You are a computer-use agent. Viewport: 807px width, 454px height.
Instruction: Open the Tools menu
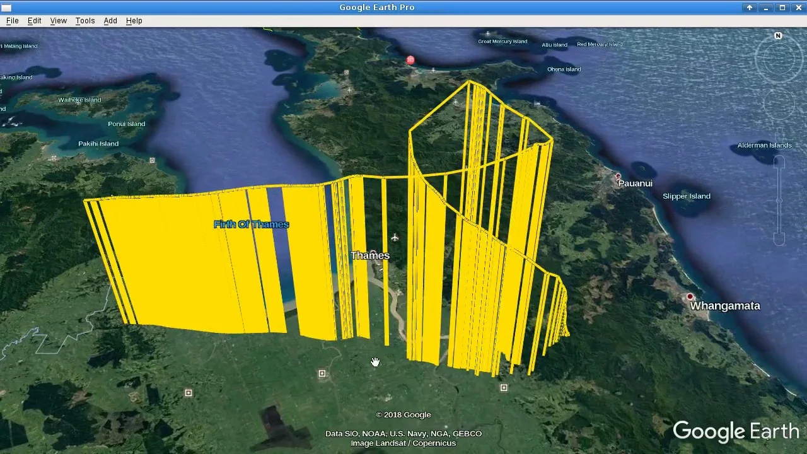click(x=84, y=21)
